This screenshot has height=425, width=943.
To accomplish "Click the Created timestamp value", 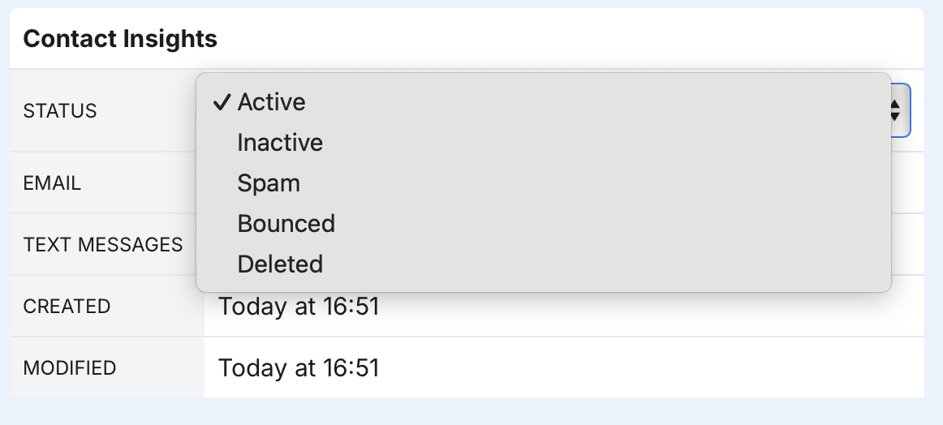I will pos(299,307).
